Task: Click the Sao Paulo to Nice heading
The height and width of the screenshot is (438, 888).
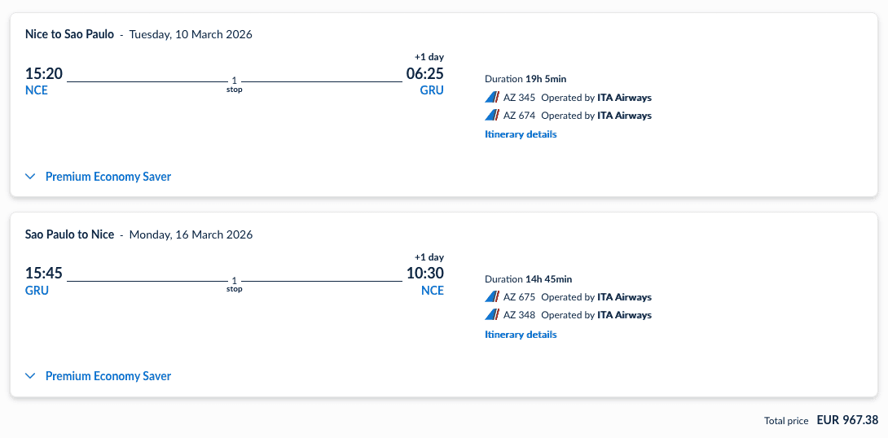Action: [x=69, y=234]
